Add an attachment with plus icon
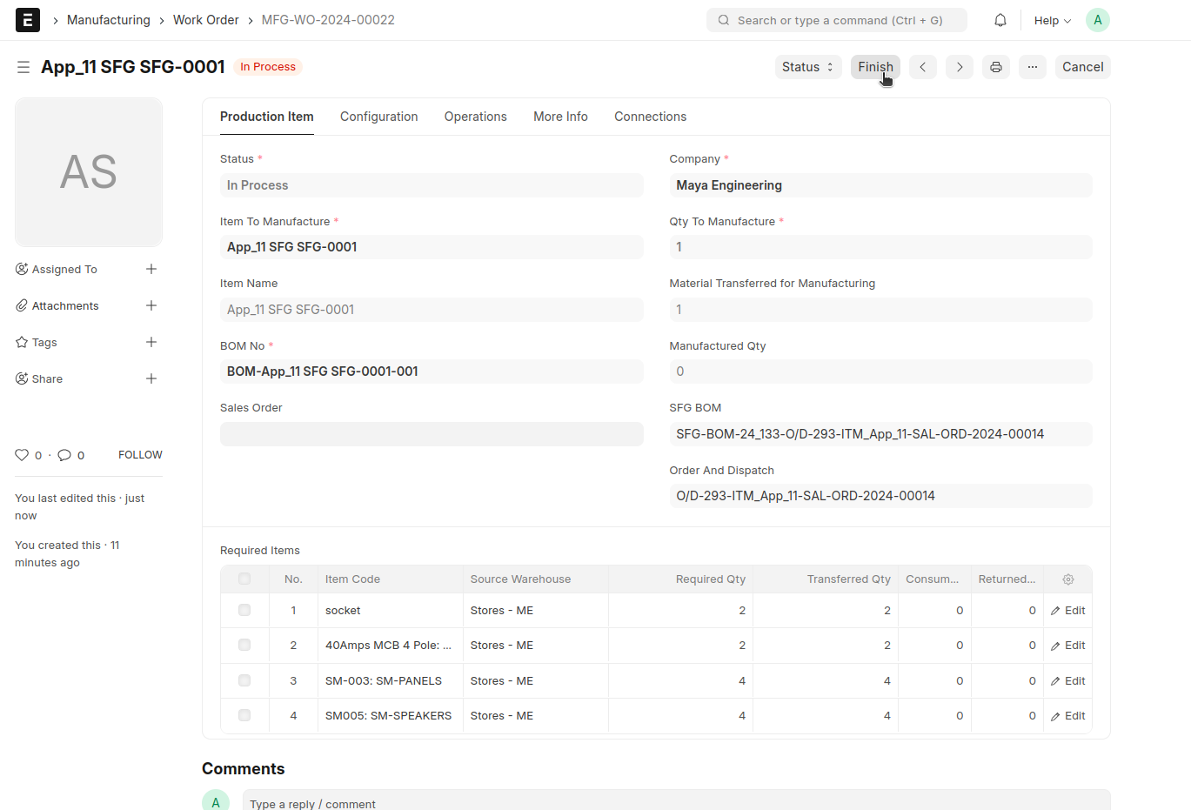Screen dimensions: 1191x810 click(151, 305)
